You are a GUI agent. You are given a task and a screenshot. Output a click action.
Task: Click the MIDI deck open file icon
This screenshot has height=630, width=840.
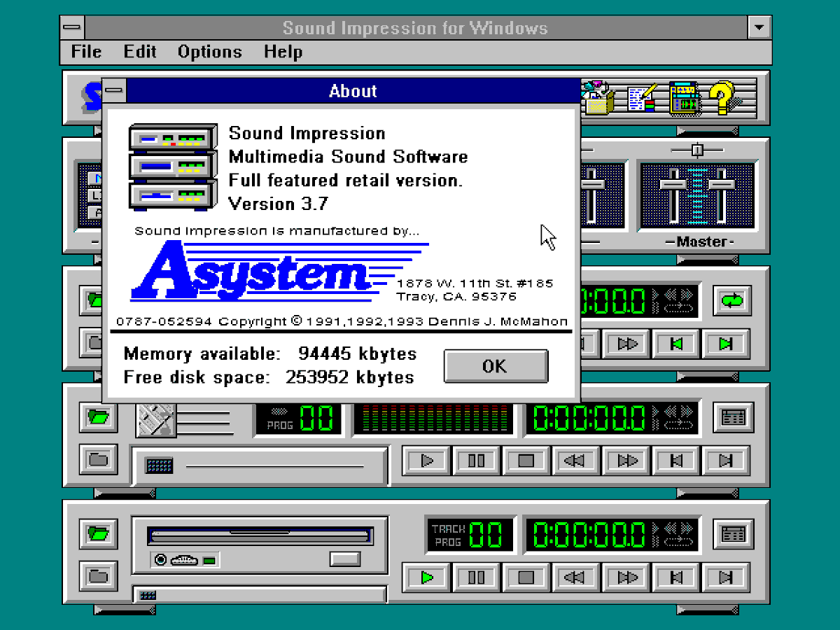98,418
